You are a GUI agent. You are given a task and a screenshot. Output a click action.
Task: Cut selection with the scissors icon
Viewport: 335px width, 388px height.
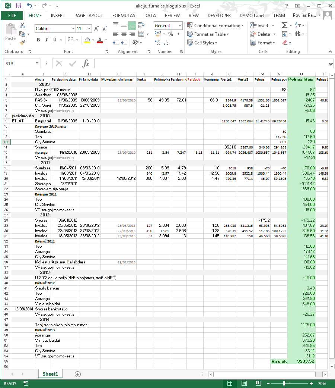pyautogui.click(x=22, y=25)
